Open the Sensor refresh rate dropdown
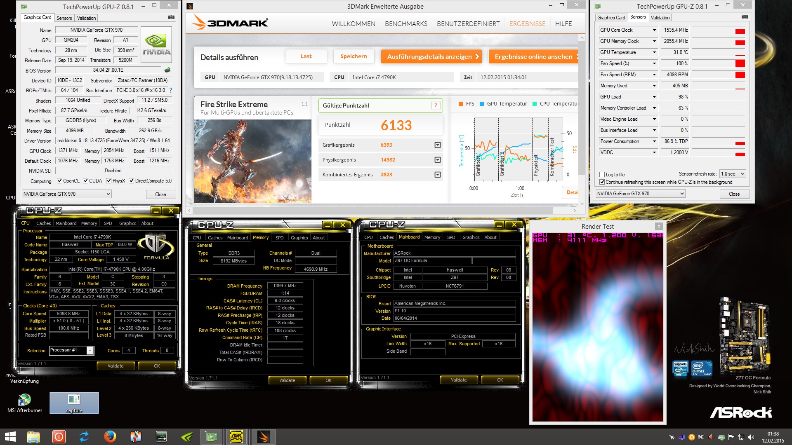792x445 pixels. click(733, 174)
